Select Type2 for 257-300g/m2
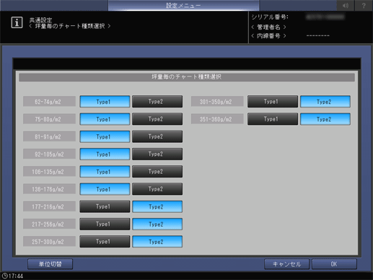Image resolution: width=373 pixels, height=280 pixels. (x=157, y=242)
